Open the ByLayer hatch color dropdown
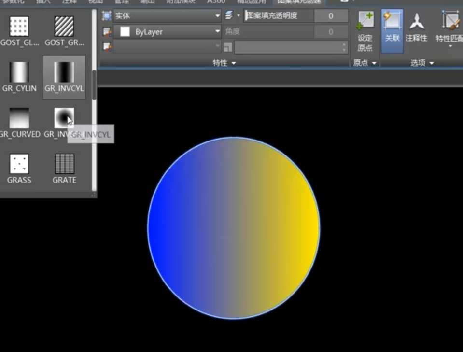Screen dimensions: 463x352 [x=167, y=32]
